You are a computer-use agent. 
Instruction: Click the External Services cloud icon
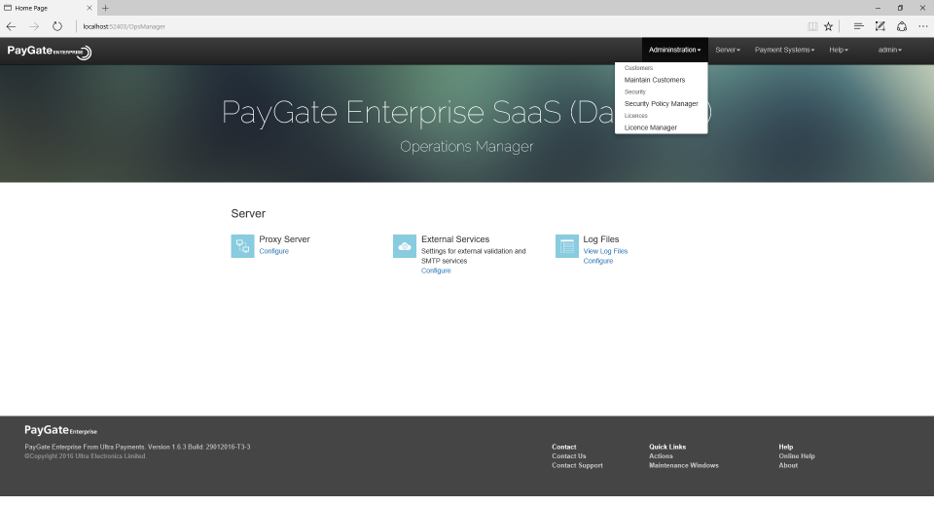click(x=405, y=246)
